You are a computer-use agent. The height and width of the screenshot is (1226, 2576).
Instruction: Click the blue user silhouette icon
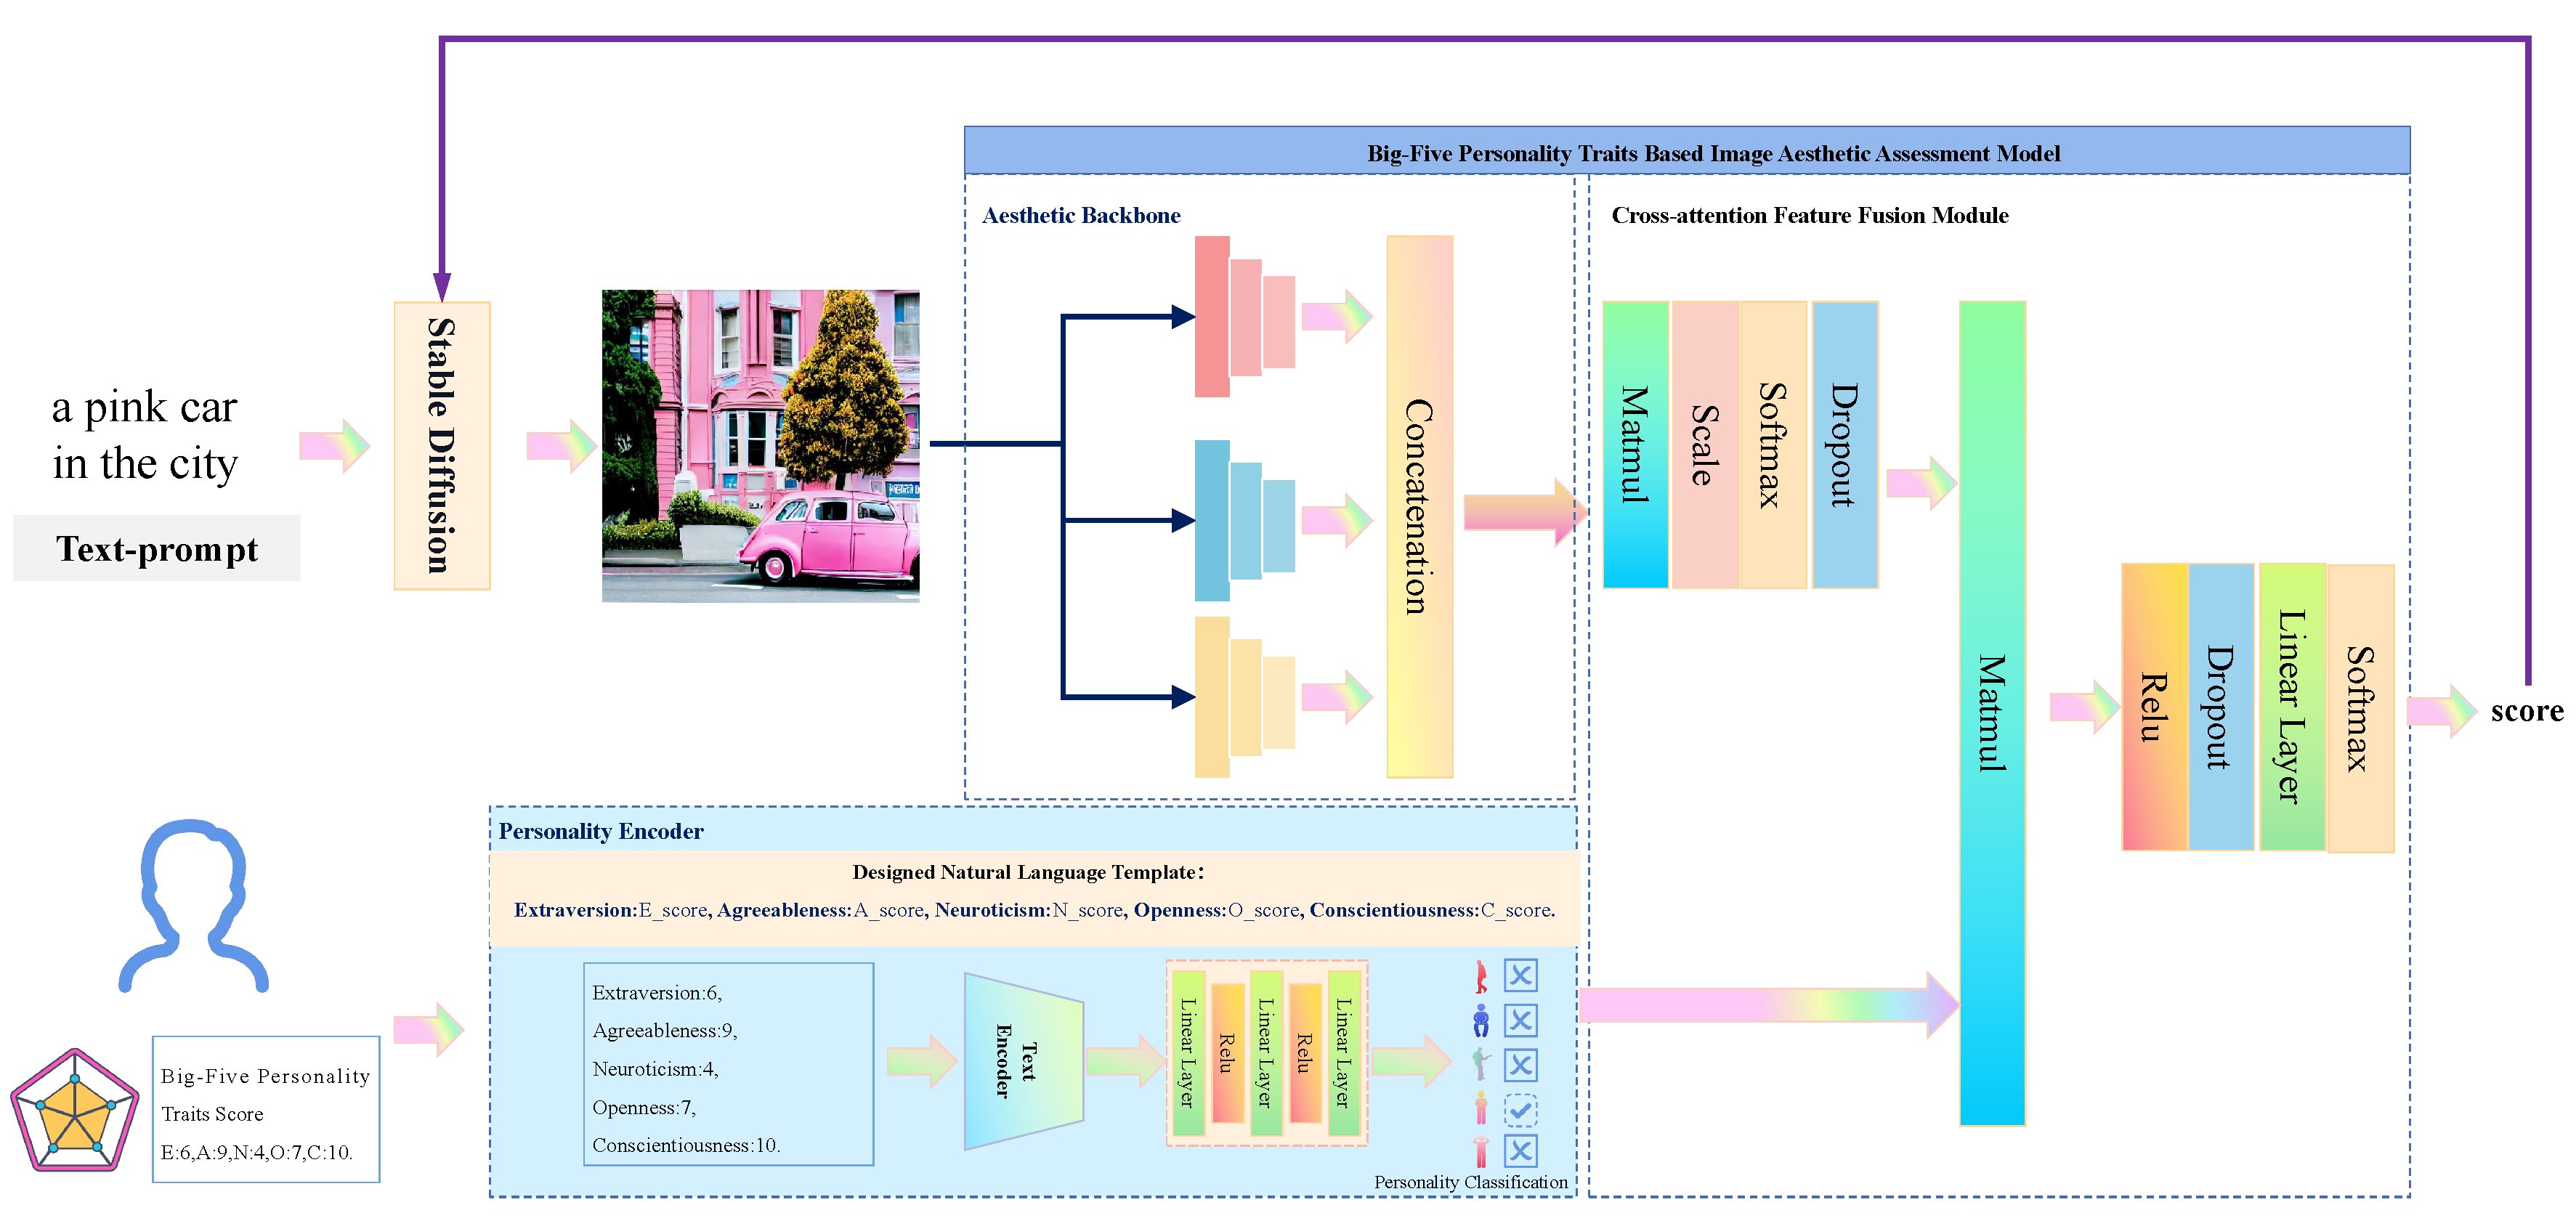pos(193,905)
